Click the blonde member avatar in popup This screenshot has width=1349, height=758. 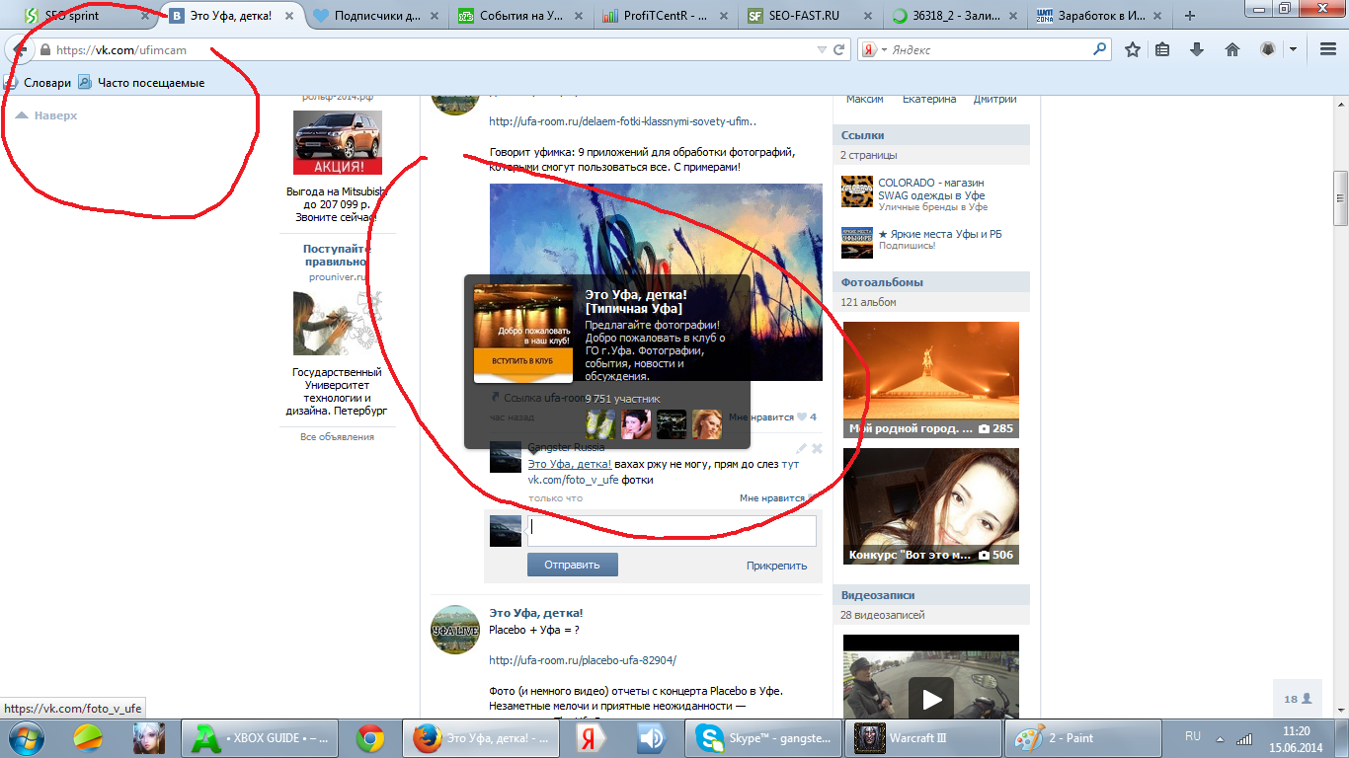tap(706, 424)
